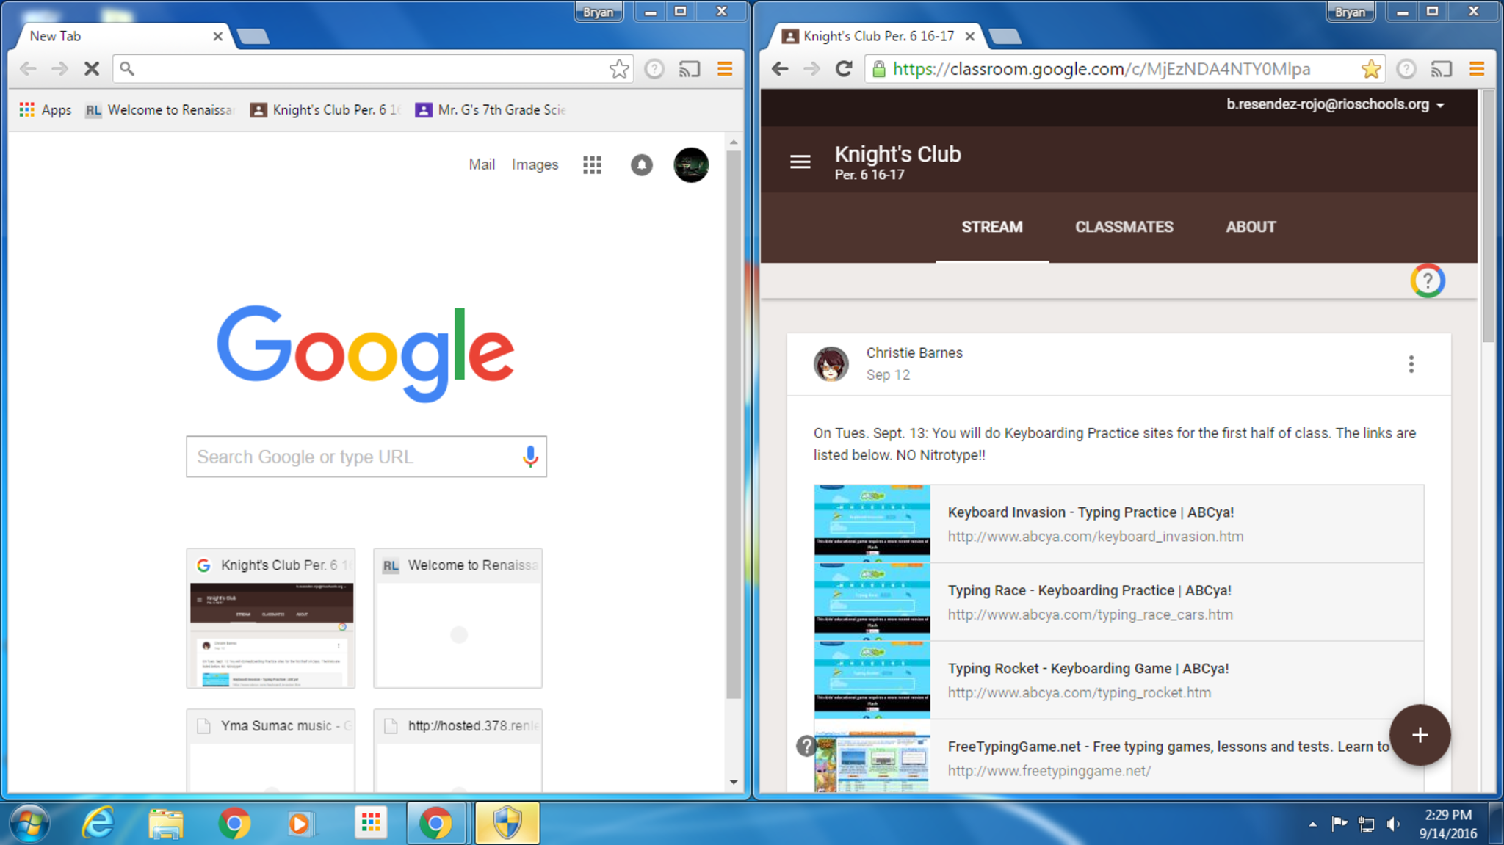Bookmark New Tab page with star
The image size is (1504, 845).
point(619,69)
